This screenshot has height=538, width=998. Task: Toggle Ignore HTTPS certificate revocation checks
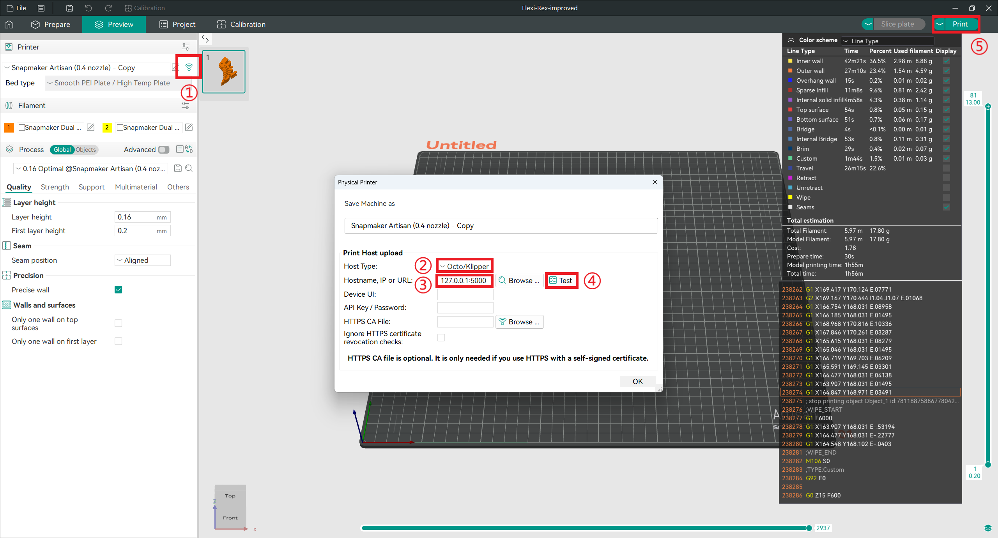441,338
